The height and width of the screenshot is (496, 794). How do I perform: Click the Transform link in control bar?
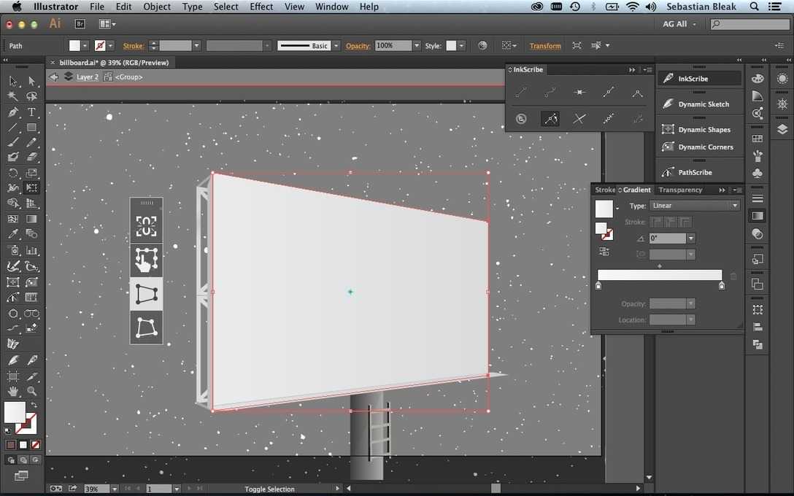coord(545,45)
